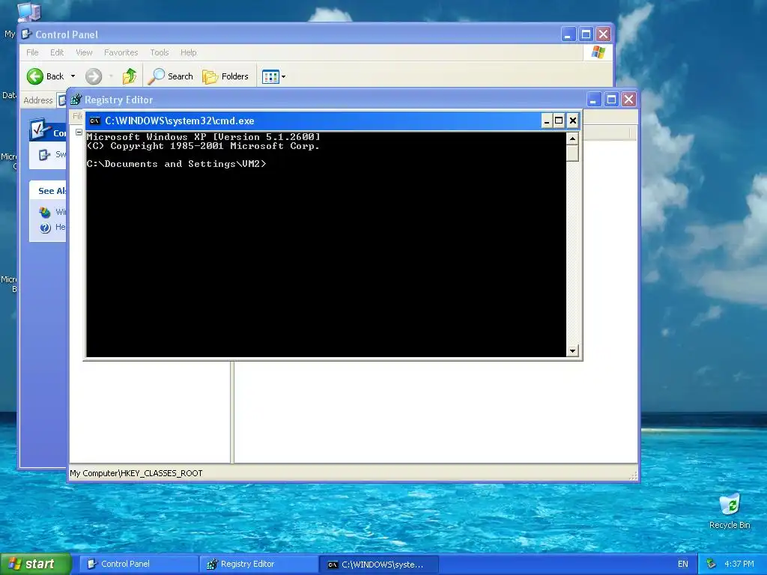Viewport: 767px width, 575px height.
Task: Click the cmd scrollbar up arrow
Action: pyautogui.click(x=572, y=139)
